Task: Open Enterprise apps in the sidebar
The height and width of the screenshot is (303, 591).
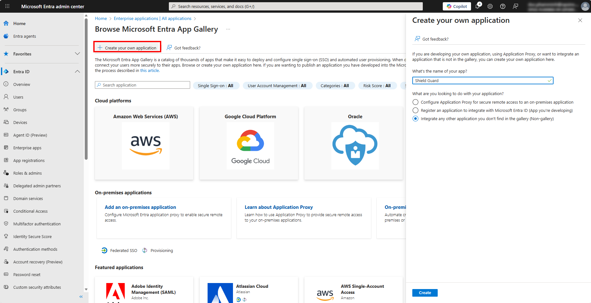Action: coord(27,148)
